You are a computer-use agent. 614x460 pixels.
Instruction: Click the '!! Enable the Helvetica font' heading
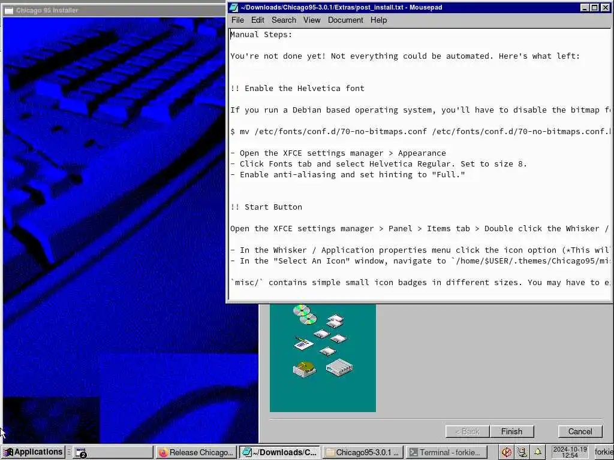click(297, 89)
